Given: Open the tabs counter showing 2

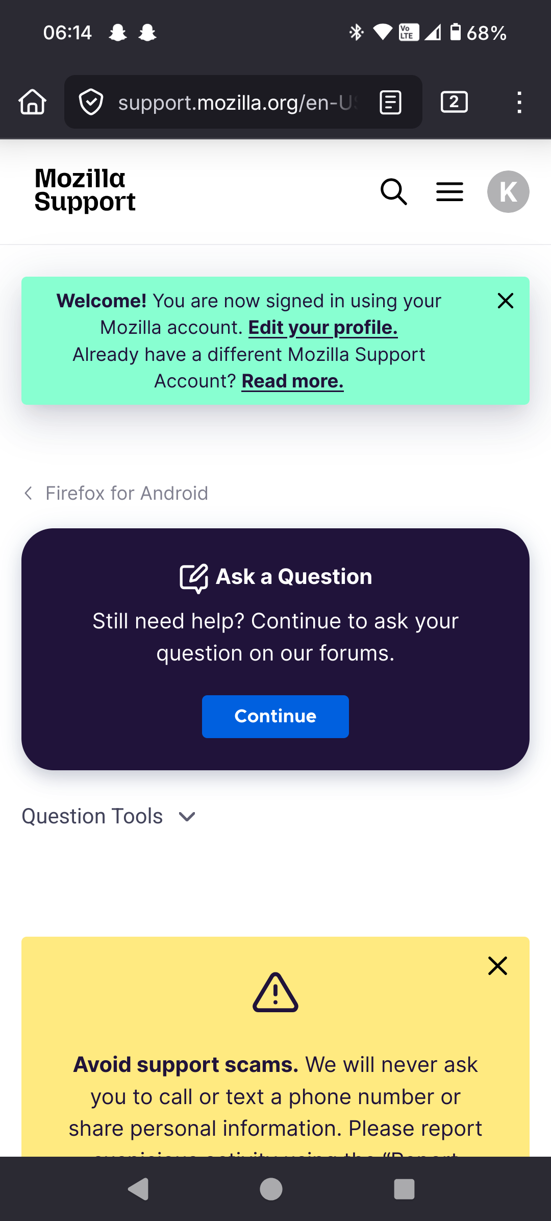Looking at the screenshot, I should click(454, 102).
